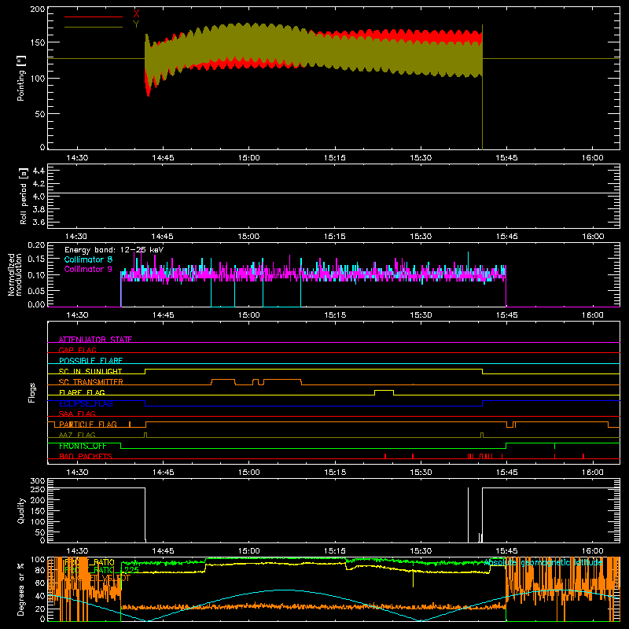
Task: Select the 4.0 value on Roll period axis
Action: tap(39, 197)
